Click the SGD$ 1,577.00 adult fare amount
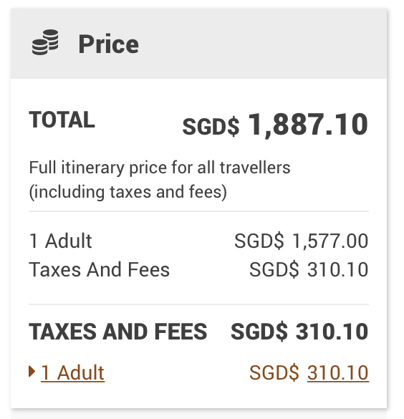This screenshot has width=404, height=419. coord(302,241)
